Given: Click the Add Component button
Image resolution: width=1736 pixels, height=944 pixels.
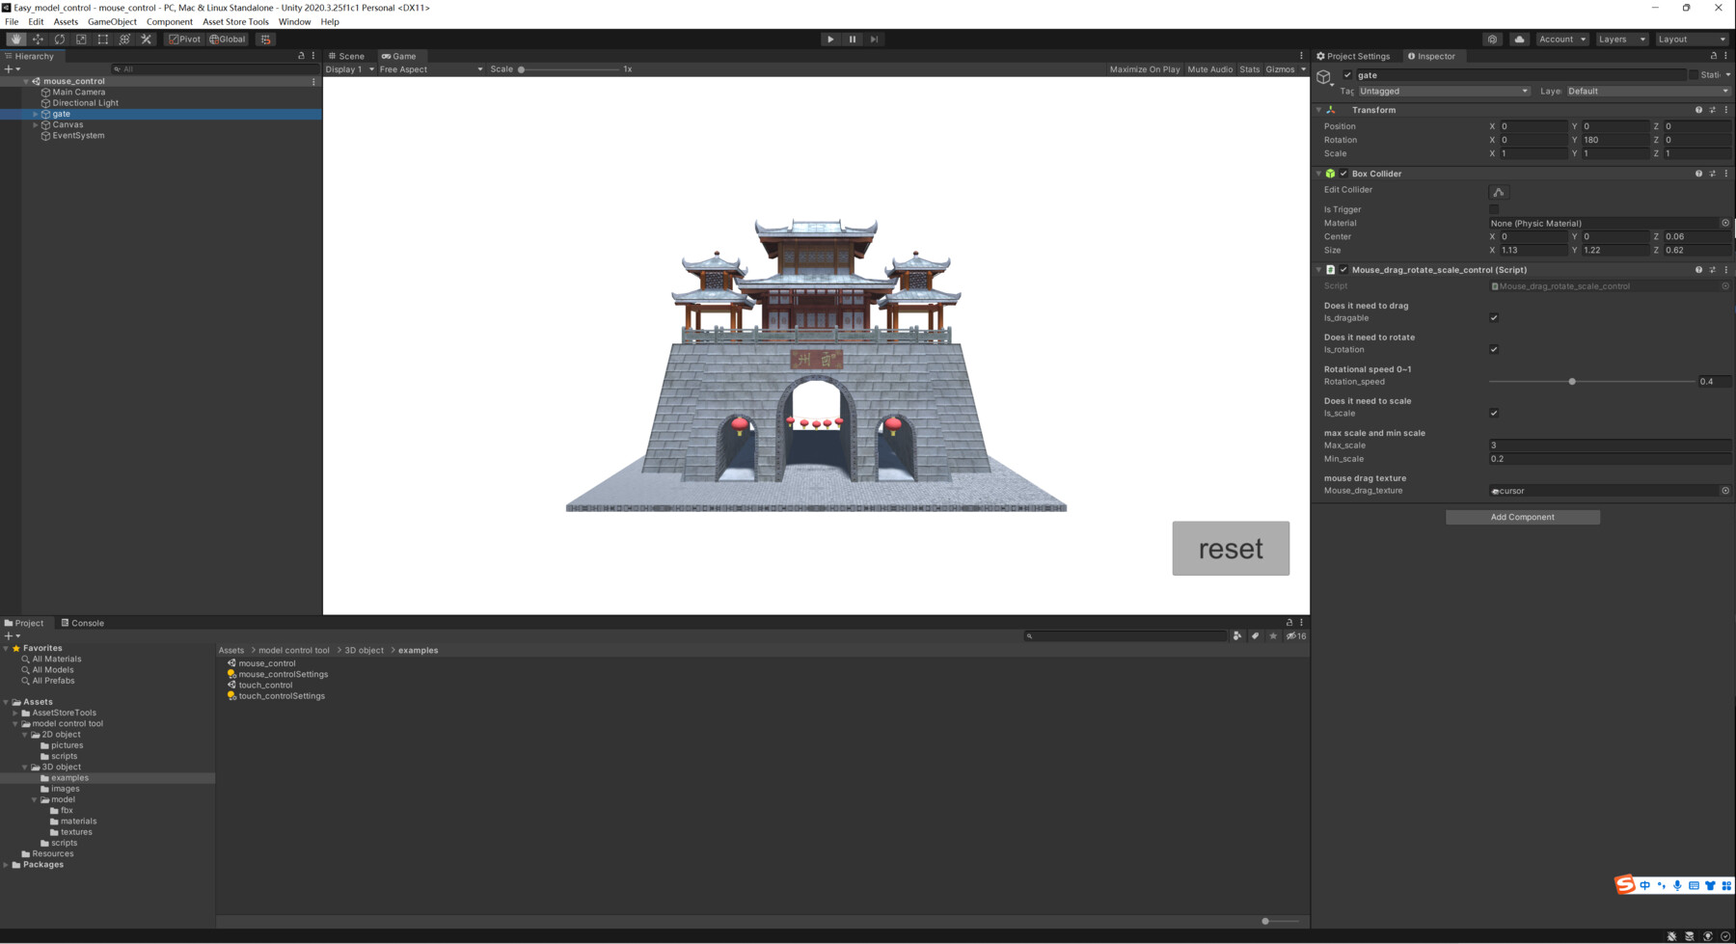Looking at the screenshot, I should coord(1522,517).
